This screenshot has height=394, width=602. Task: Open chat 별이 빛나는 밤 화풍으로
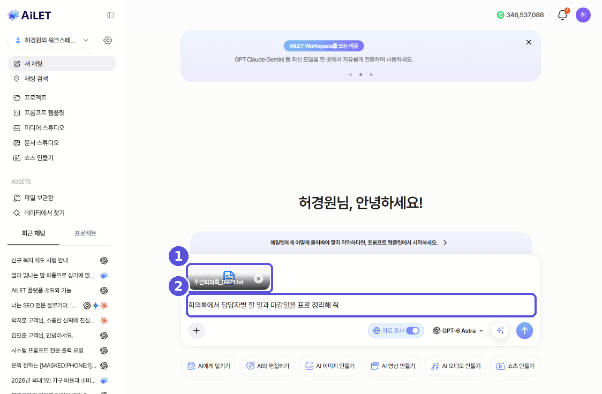(59, 275)
